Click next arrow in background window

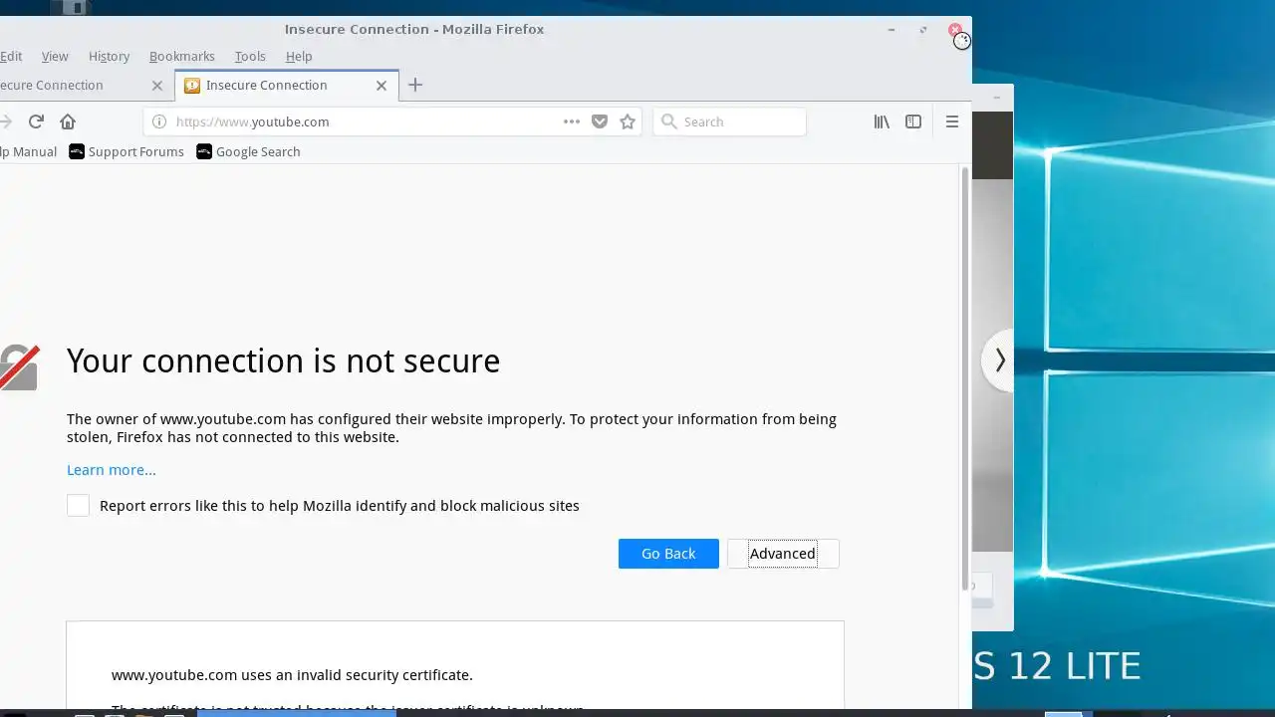(999, 360)
